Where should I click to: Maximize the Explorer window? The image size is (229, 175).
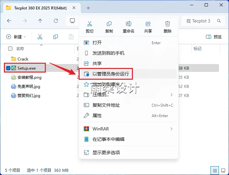pos(206,5)
